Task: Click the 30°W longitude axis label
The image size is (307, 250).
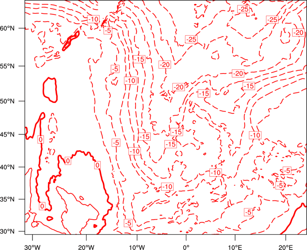Action: (33, 247)
